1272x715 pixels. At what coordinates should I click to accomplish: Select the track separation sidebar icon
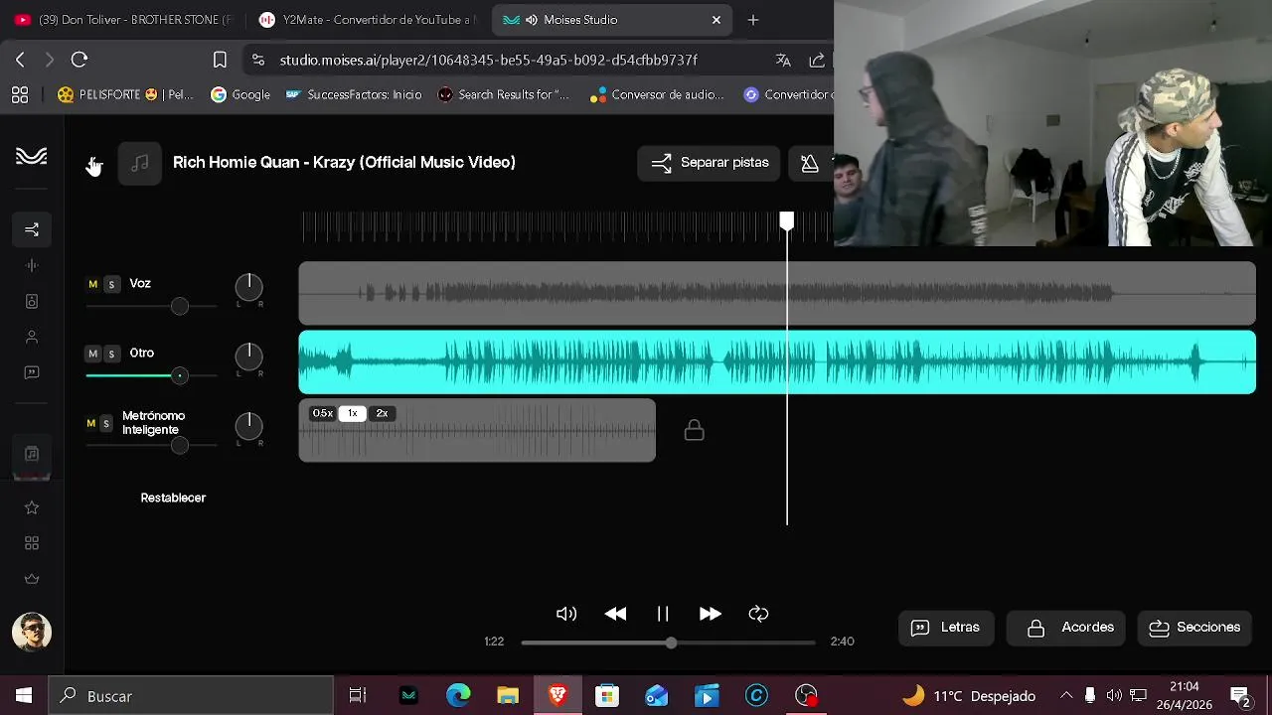click(x=32, y=229)
